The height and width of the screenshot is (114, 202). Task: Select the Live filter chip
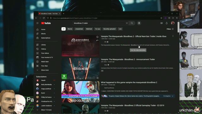[120, 29]
